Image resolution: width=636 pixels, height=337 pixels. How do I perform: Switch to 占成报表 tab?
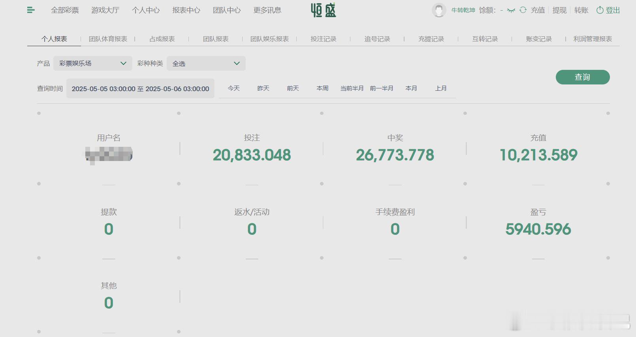162,39
